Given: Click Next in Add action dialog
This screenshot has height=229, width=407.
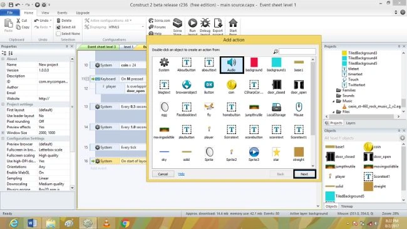Looking at the screenshot, I should pos(304,174).
